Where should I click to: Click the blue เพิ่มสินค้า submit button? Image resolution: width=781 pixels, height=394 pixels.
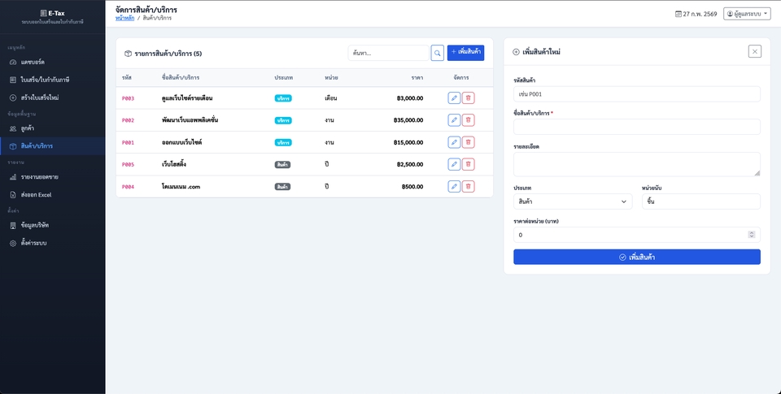(636, 257)
